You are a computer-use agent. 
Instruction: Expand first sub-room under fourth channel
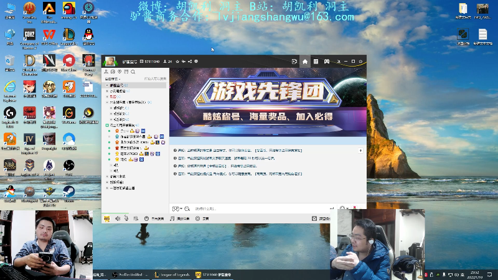tap(111, 108)
